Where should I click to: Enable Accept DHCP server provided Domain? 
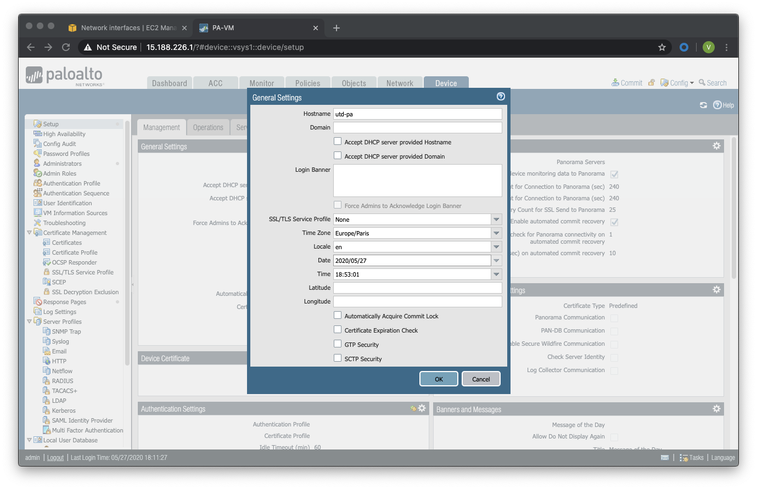338,156
